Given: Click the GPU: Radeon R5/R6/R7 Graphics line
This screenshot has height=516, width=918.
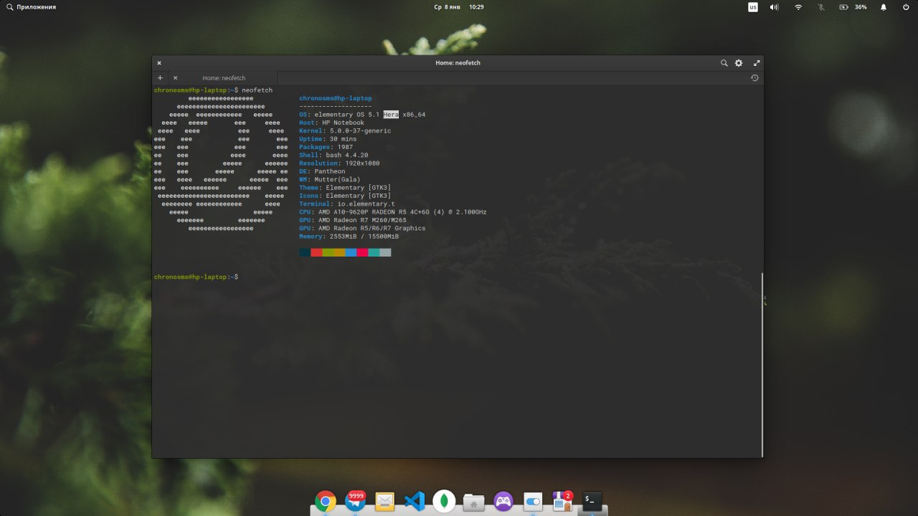Looking at the screenshot, I should pos(362,228).
